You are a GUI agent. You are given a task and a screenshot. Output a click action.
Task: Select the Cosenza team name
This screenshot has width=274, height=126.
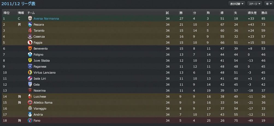click(x=39, y=37)
